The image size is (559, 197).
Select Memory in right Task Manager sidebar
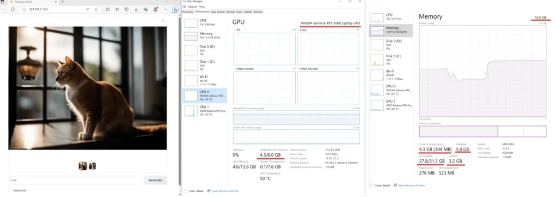point(391,30)
